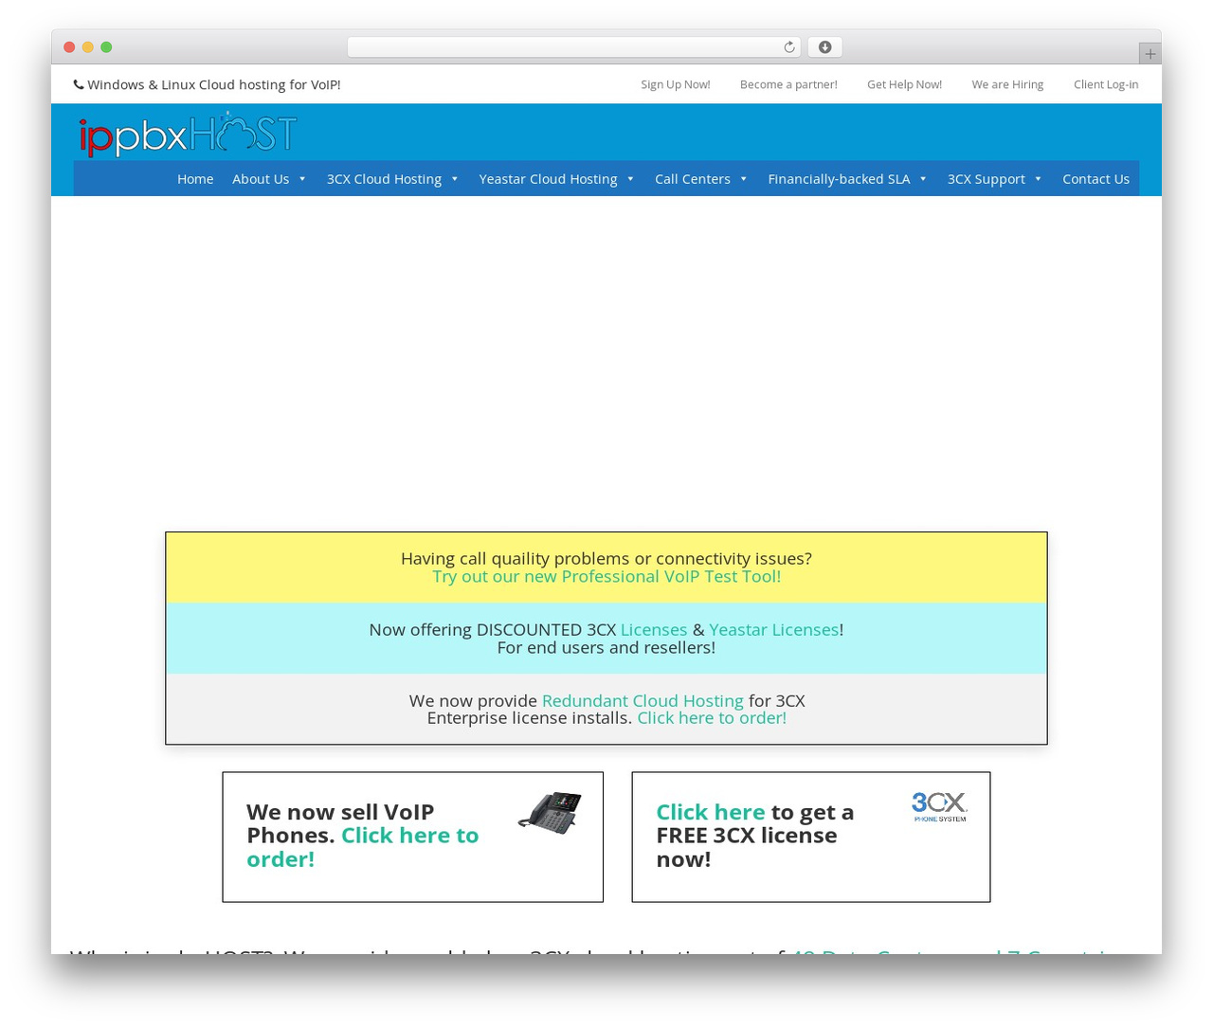The width and height of the screenshot is (1213, 1027).
Task: Open the Yeastar Cloud Hosting menu item
Action: (x=548, y=179)
